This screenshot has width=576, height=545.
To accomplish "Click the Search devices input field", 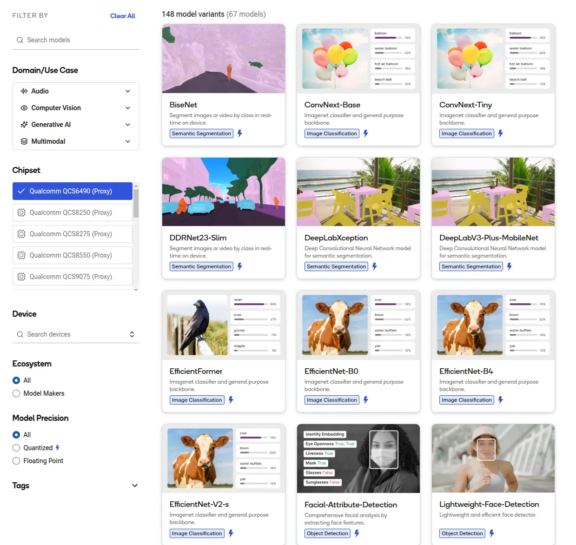I will tap(76, 334).
